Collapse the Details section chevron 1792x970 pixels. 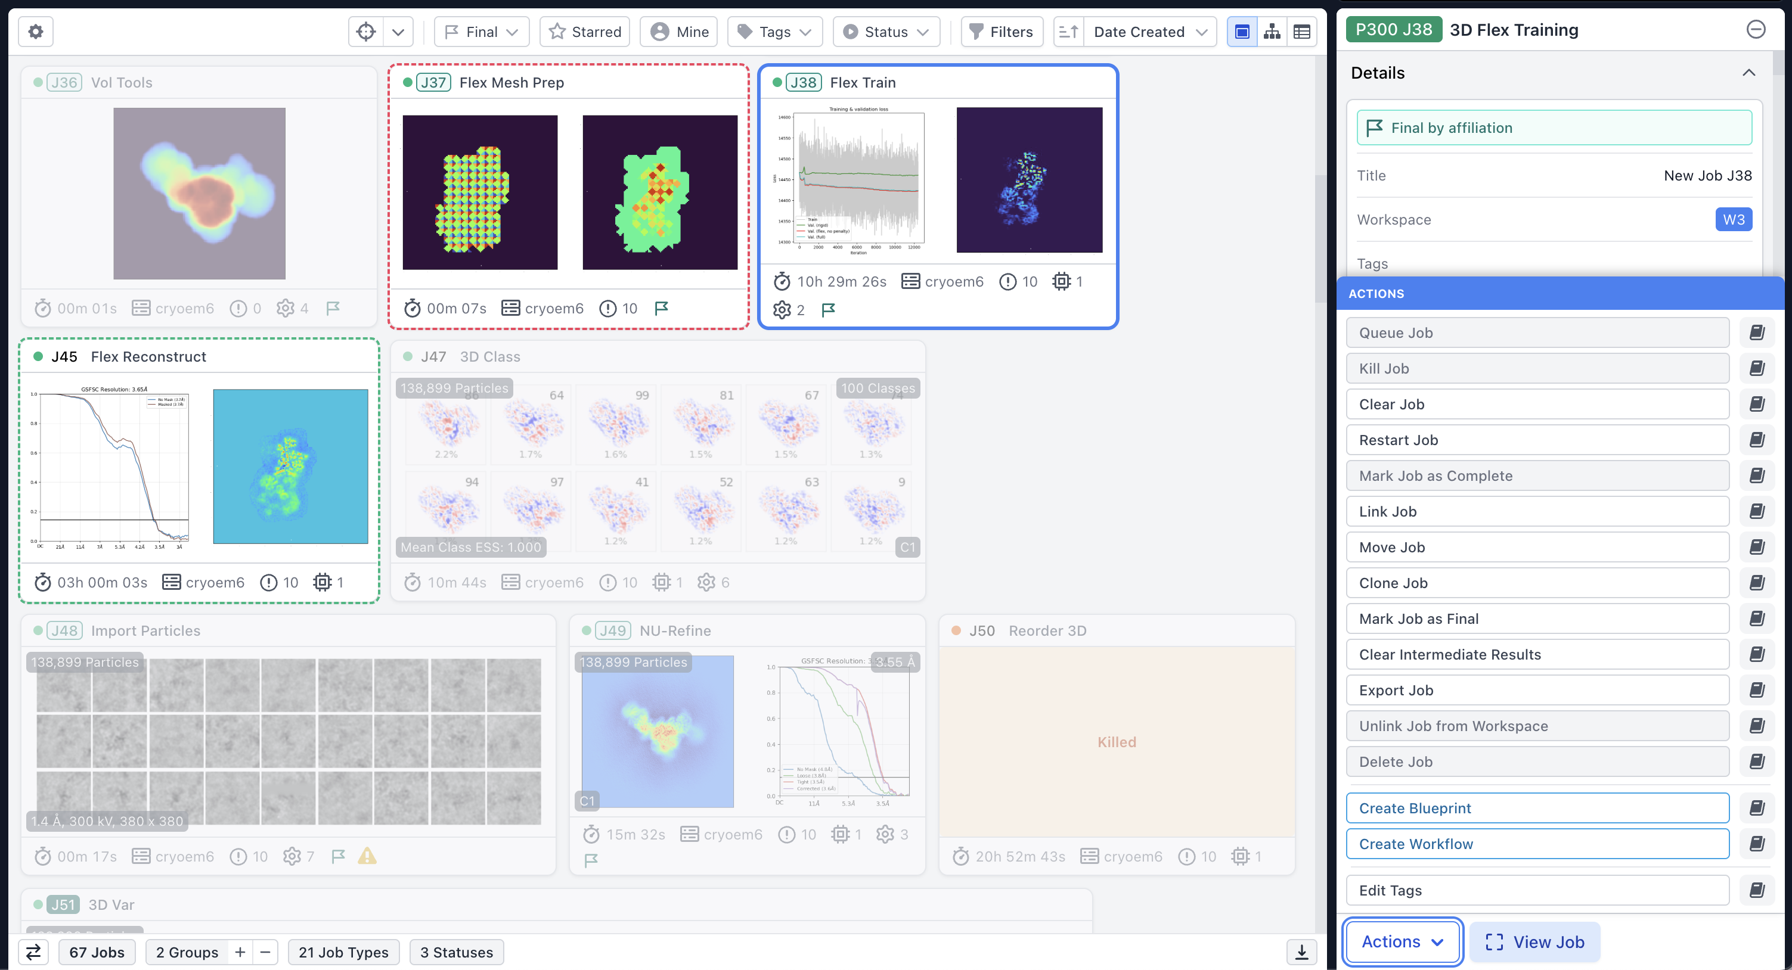click(1748, 72)
